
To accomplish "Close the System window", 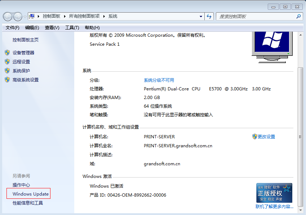I will click(297, 7).
